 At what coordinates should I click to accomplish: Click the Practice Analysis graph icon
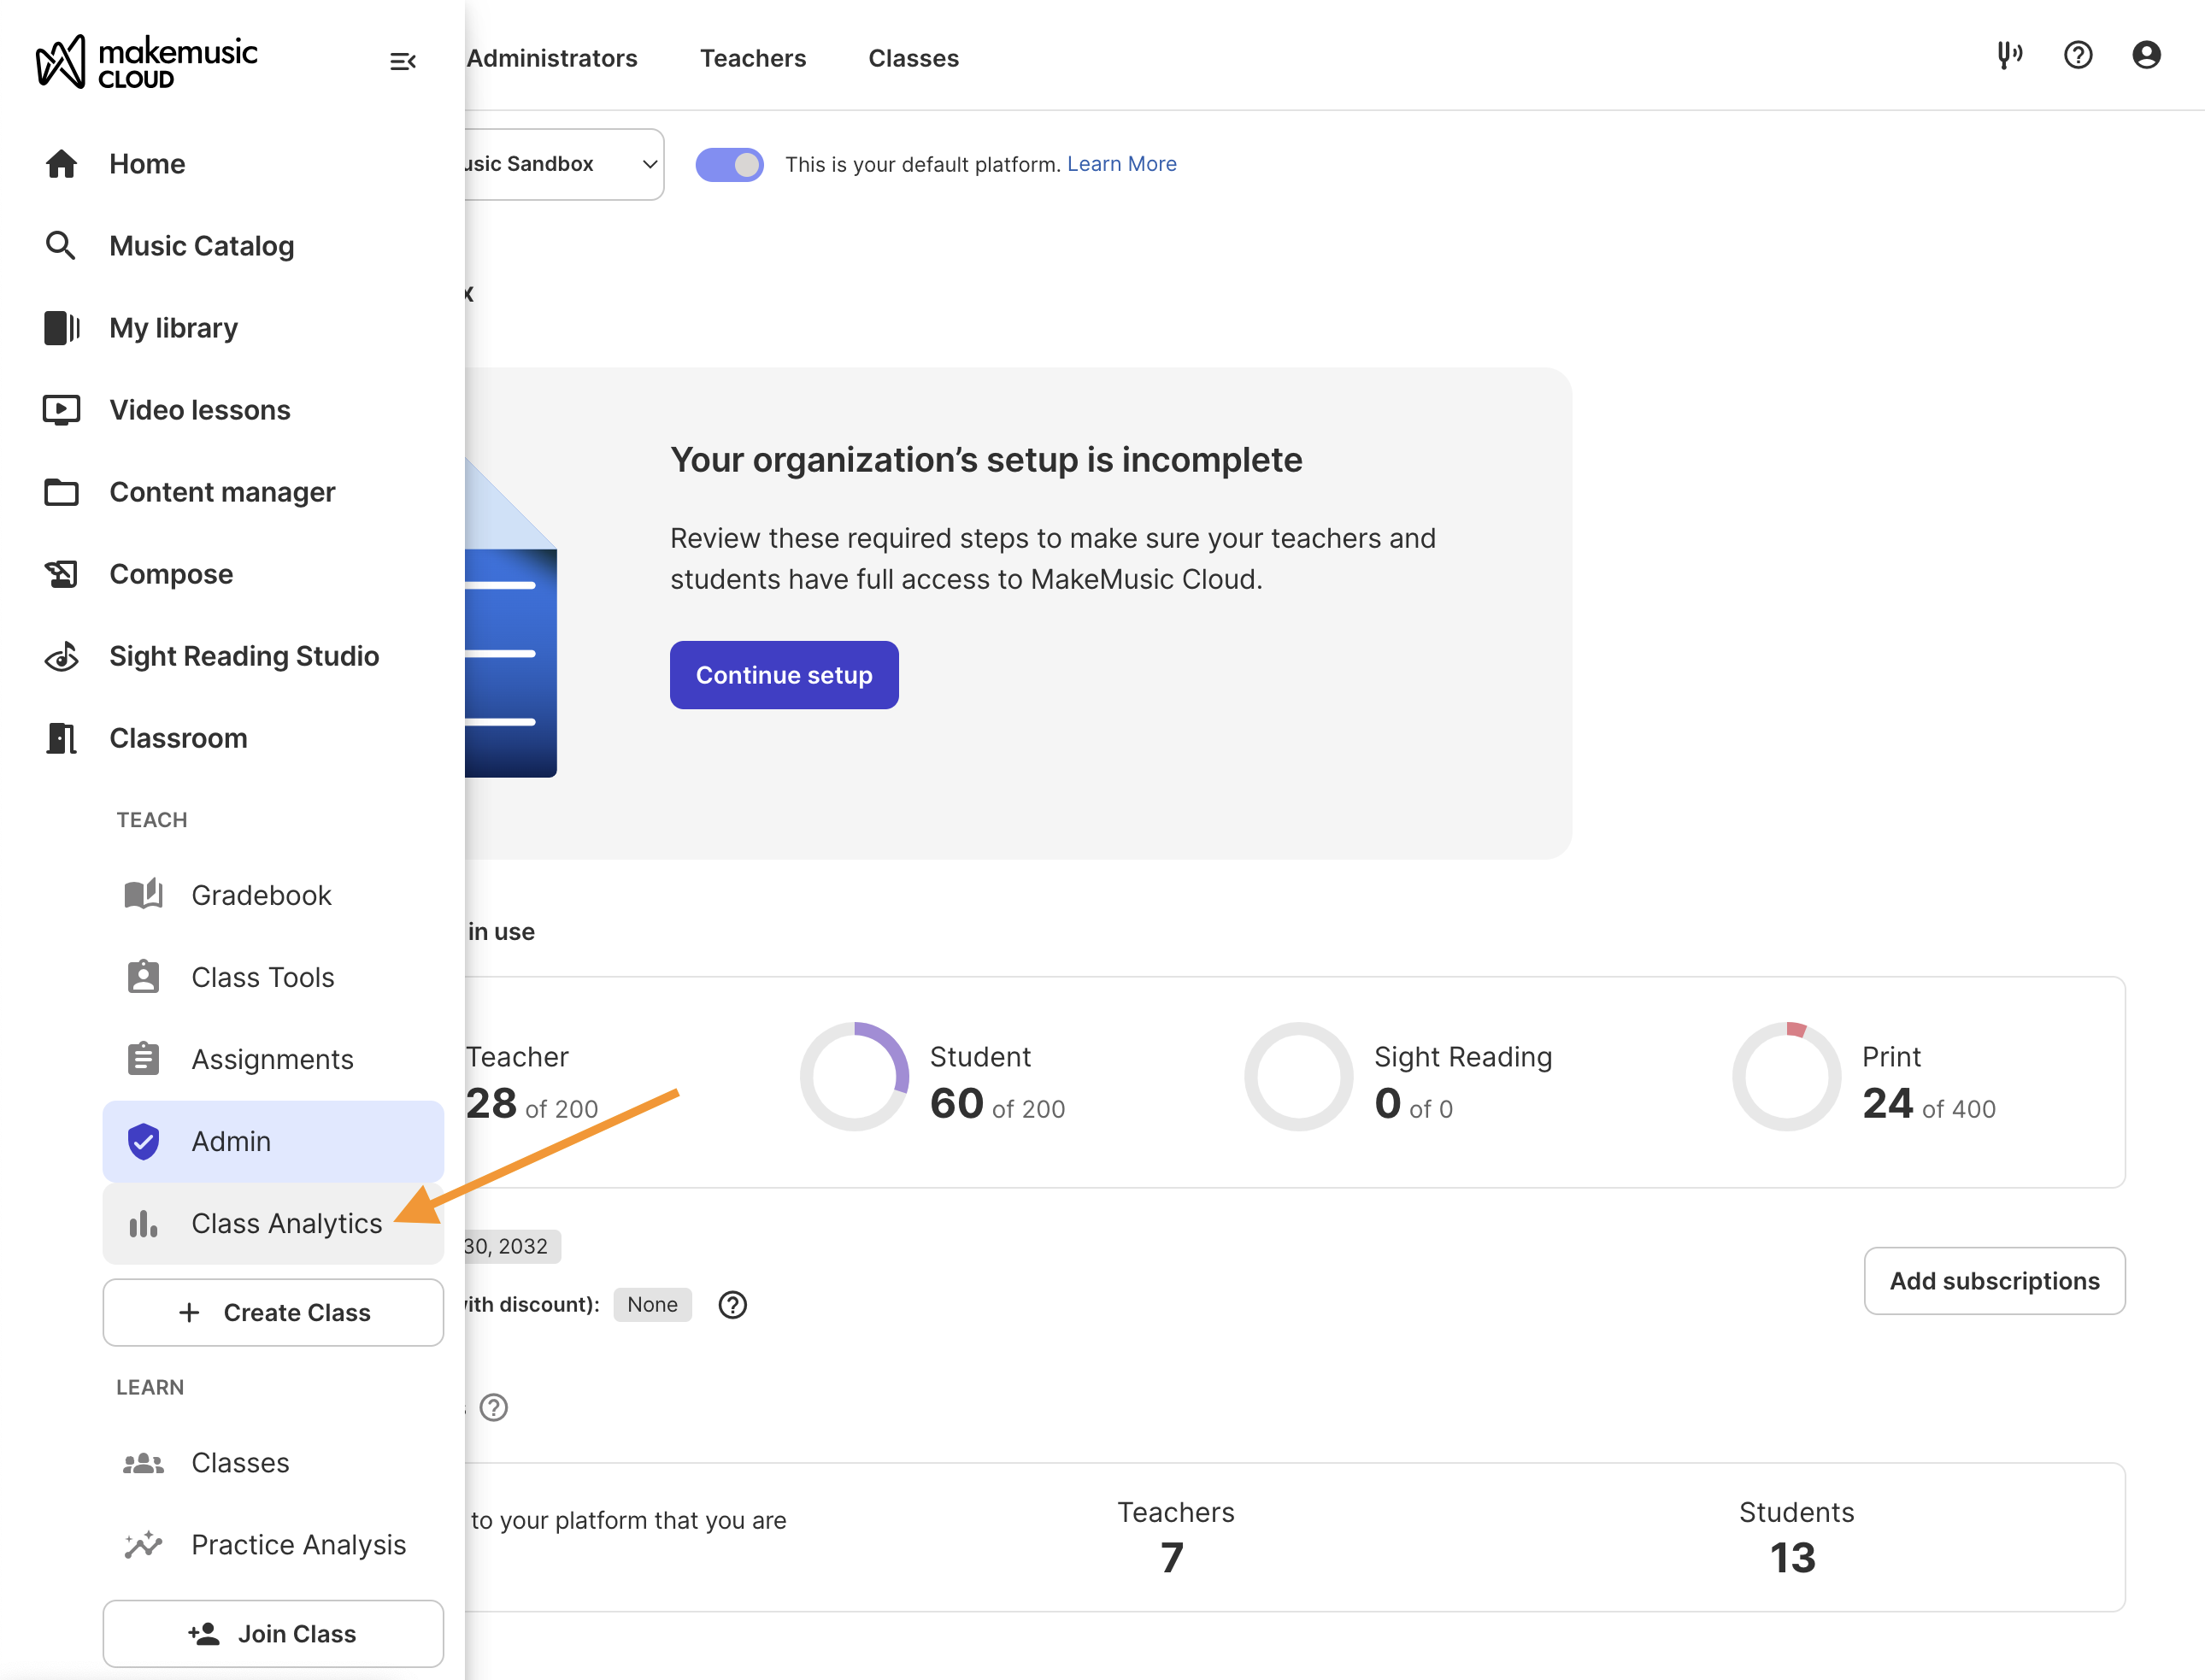pyautogui.click(x=143, y=1545)
